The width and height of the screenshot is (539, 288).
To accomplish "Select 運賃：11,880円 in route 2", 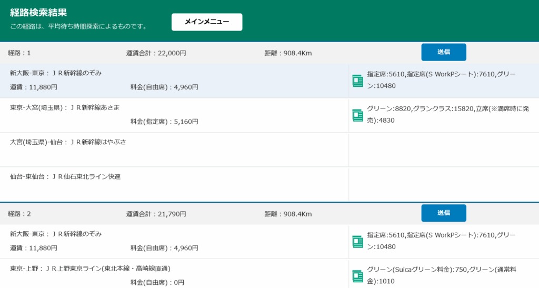I will coord(33,248).
